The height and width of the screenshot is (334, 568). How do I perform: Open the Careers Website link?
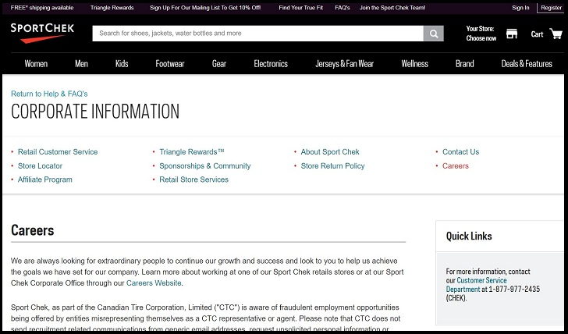(x=154, y=283)
